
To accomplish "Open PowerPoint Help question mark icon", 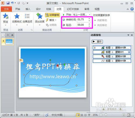I will click(x=132, y=9).
